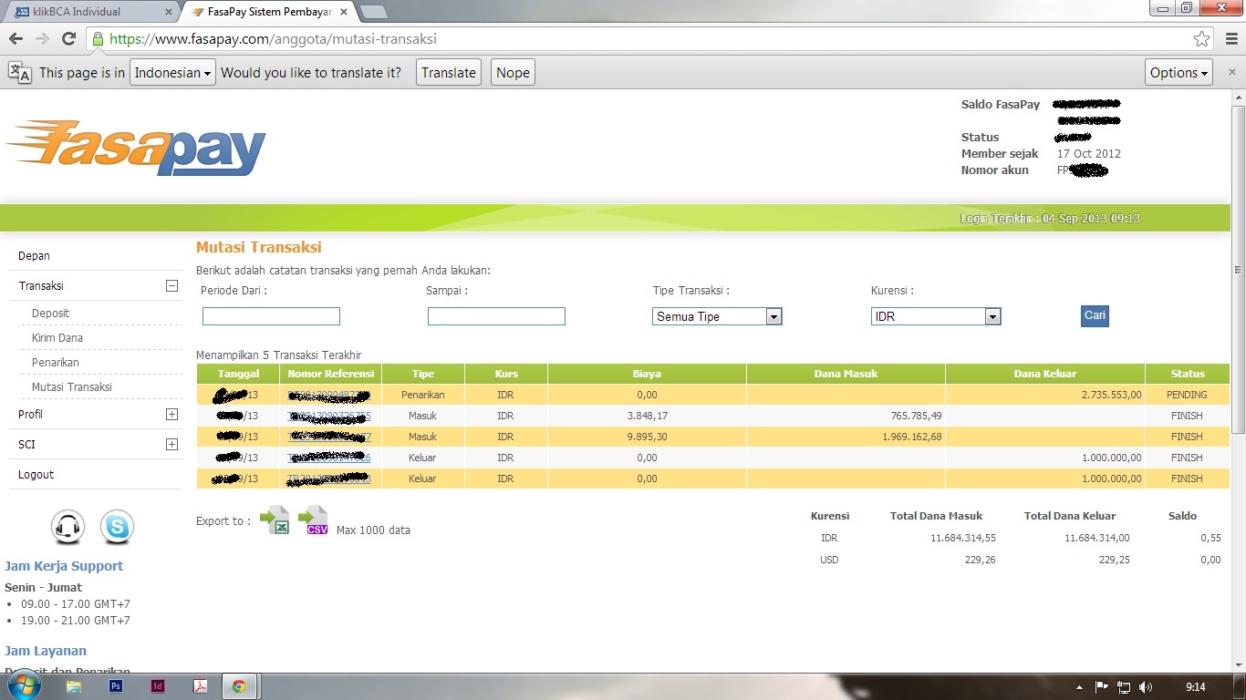Screen dimensions: 1246x700
Task: Open Photoshop from the taskbar
Action: tap(116, 686)
